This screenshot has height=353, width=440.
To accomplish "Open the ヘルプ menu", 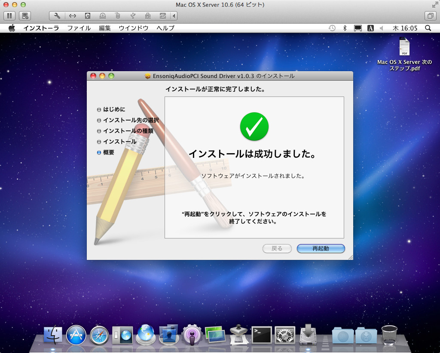I will (165, 28).
